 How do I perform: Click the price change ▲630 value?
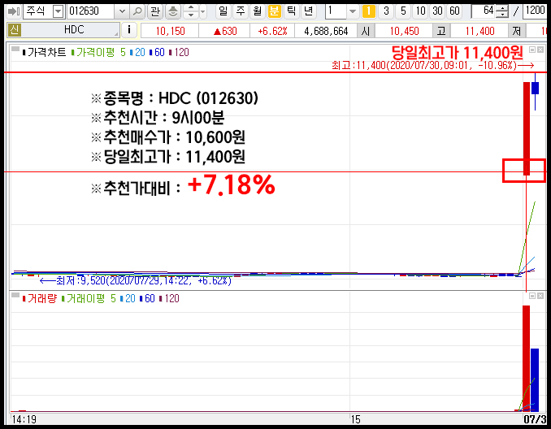[x=225, y=31]
